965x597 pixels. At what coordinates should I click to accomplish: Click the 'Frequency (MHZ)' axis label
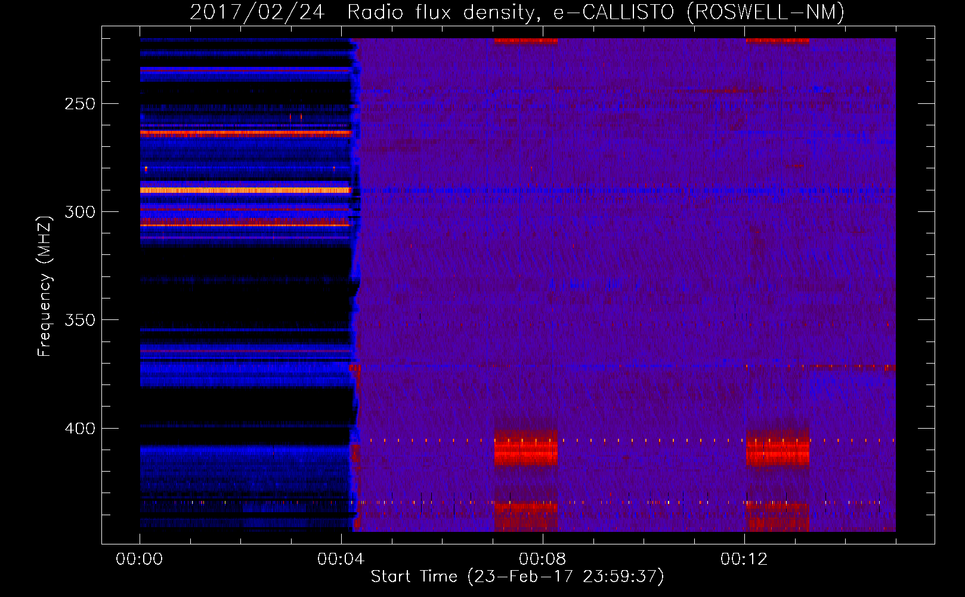45,286
